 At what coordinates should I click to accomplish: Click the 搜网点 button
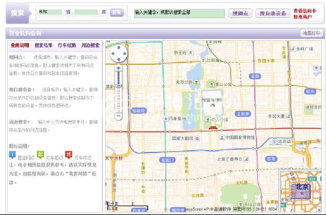coord(240,14)
